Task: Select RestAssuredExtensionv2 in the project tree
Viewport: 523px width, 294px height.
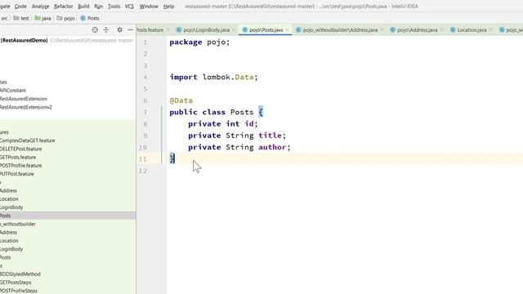Action: [25, 107]
